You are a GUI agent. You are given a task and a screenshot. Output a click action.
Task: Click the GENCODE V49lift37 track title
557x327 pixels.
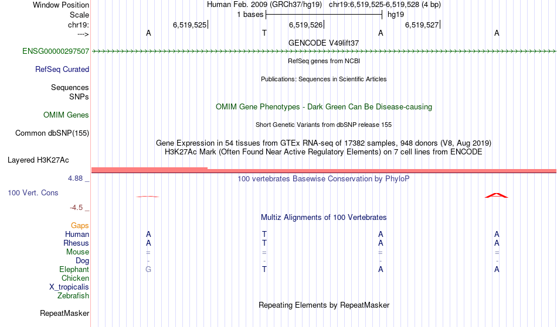pyautogui.click(x=324, y=43)
